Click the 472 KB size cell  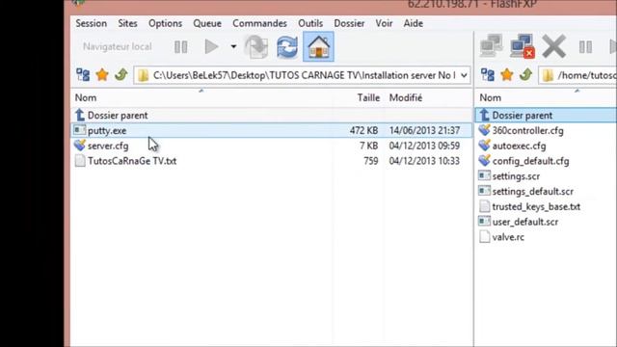[363, 131]
